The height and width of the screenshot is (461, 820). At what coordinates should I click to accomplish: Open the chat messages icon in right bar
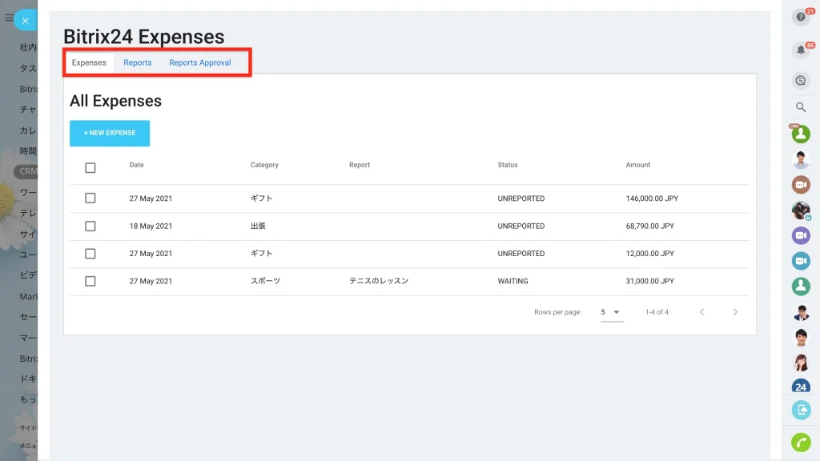(801, 81)
